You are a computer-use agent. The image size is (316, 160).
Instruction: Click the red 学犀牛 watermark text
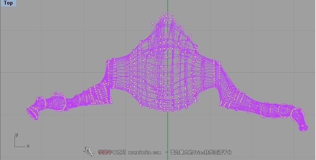pos(105,152)
